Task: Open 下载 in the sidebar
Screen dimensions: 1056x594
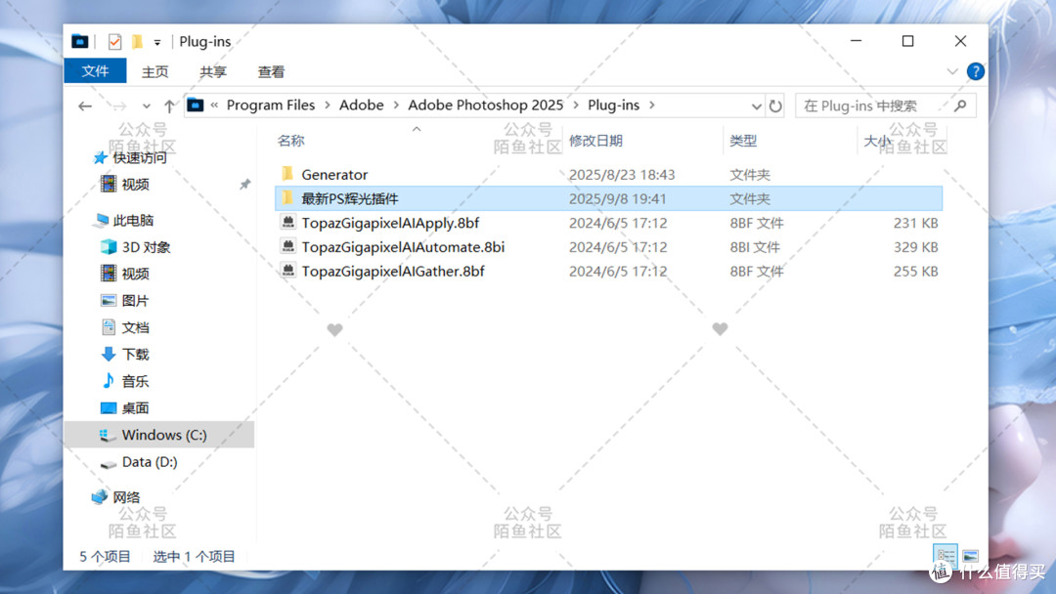Action: click(x=135, y=355)
